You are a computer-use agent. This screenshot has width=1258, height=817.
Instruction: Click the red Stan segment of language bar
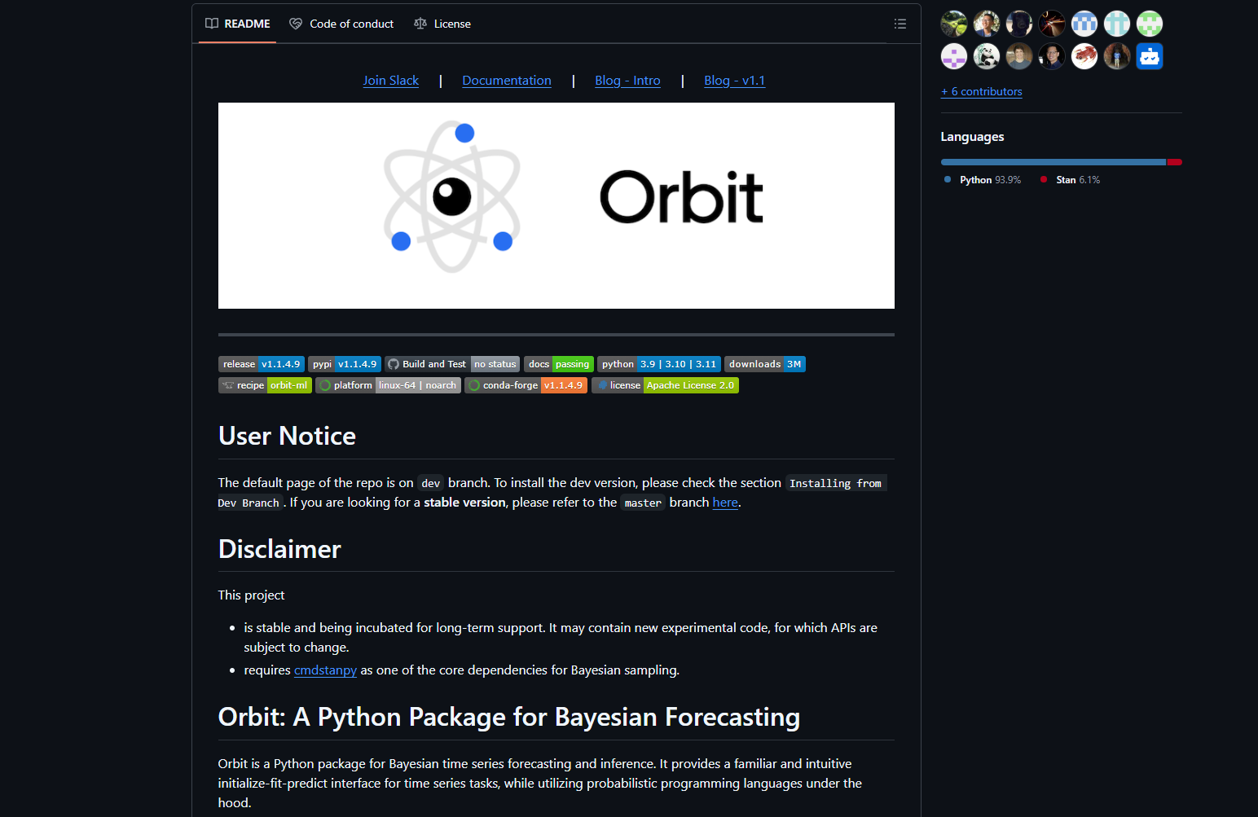1175,162
